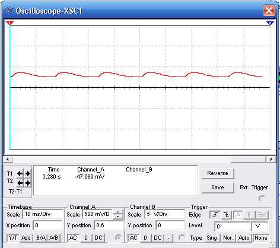
Task: Click blue T2 cursor marker triangle
Action: 270,23
